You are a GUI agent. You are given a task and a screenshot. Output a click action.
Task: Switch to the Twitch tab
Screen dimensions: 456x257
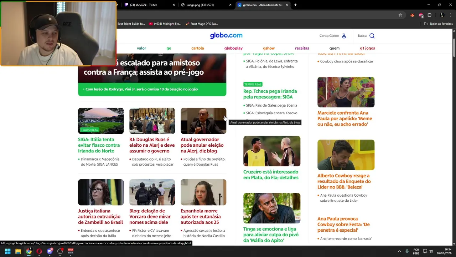[149, 5]
